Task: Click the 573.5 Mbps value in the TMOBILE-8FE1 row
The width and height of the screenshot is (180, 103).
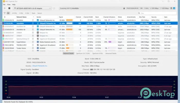Action: point(145,45)
